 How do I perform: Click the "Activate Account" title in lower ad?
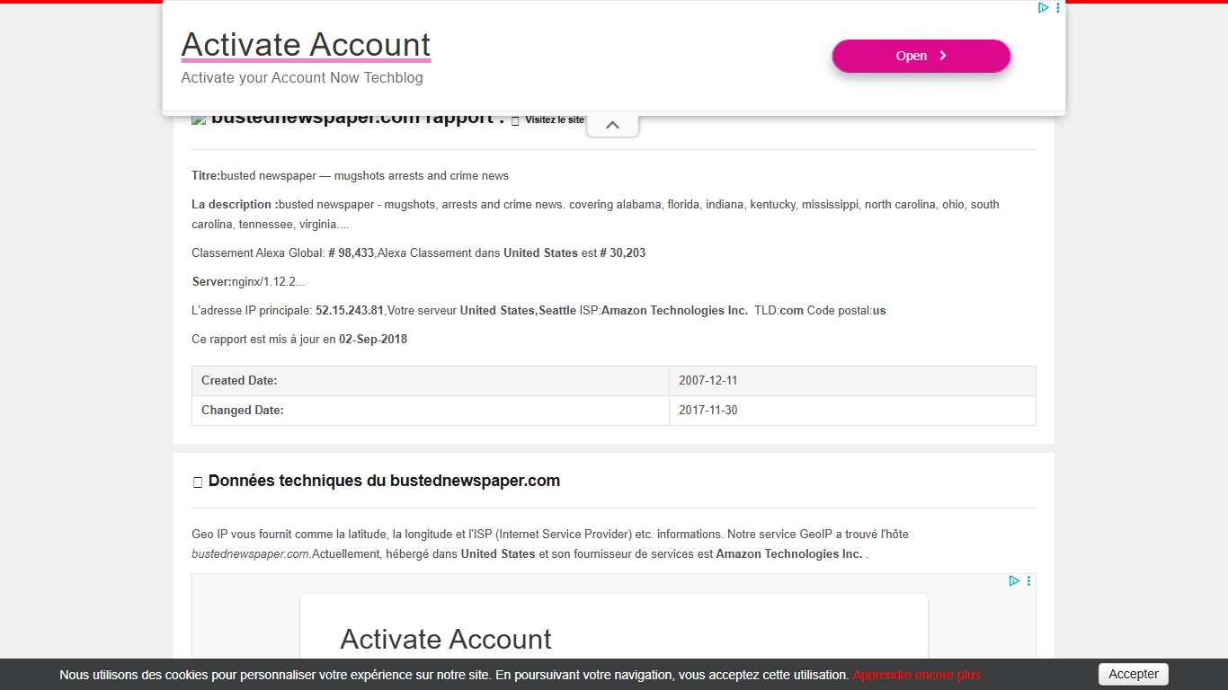pos(445,639)
